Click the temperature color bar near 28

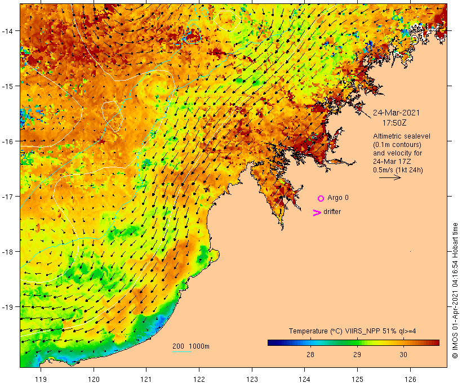tap(310, 342)
